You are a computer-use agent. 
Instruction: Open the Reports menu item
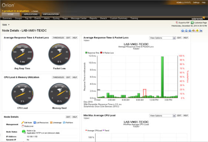click(x=93, y=18)
